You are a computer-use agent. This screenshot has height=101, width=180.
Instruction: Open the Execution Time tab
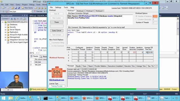(x=129, y=66)
